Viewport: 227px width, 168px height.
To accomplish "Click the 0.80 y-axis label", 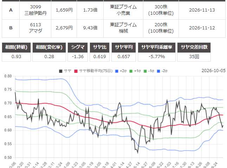I will click(8, 76).
